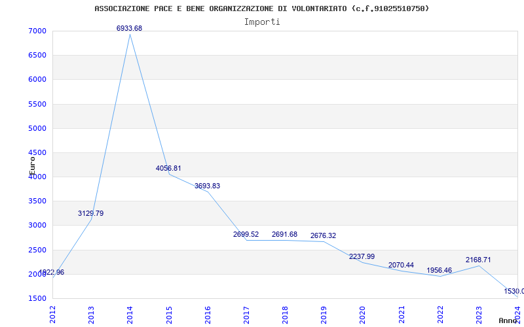Viewport: 524px width, 327px height.
Task: Click the 2018 x-axis year label
Action: (x=285, y=315)
